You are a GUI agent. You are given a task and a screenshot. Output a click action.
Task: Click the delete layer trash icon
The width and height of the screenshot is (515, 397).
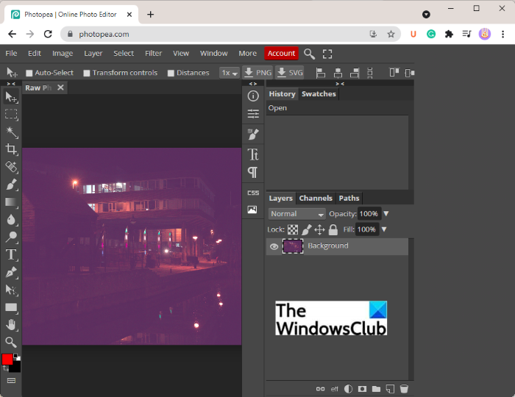pos(404,389)
